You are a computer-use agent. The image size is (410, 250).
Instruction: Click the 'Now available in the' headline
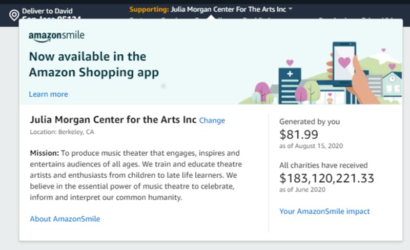[x=88, y=56]
